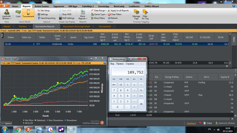
Task: Switch to Tournament Winnings Graph tab
Action: pos(77,27)
